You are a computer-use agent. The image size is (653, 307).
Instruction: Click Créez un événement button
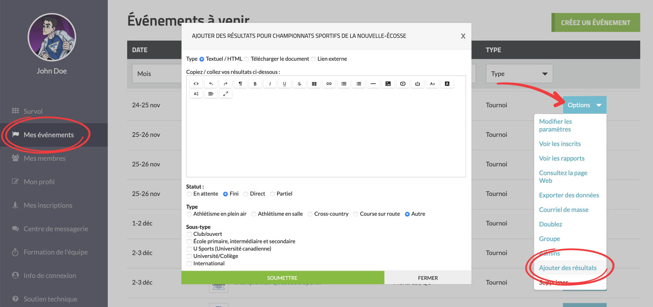coord(595,22)
